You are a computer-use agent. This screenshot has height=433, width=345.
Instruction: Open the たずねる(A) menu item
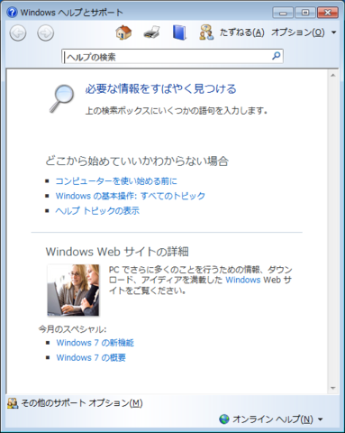[242, 32]
